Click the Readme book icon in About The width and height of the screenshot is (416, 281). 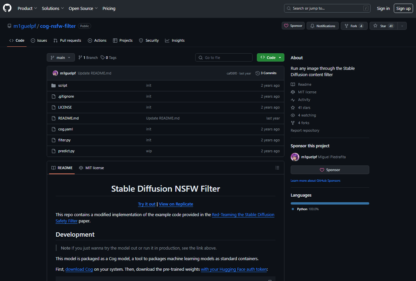(x=293, y=84)
